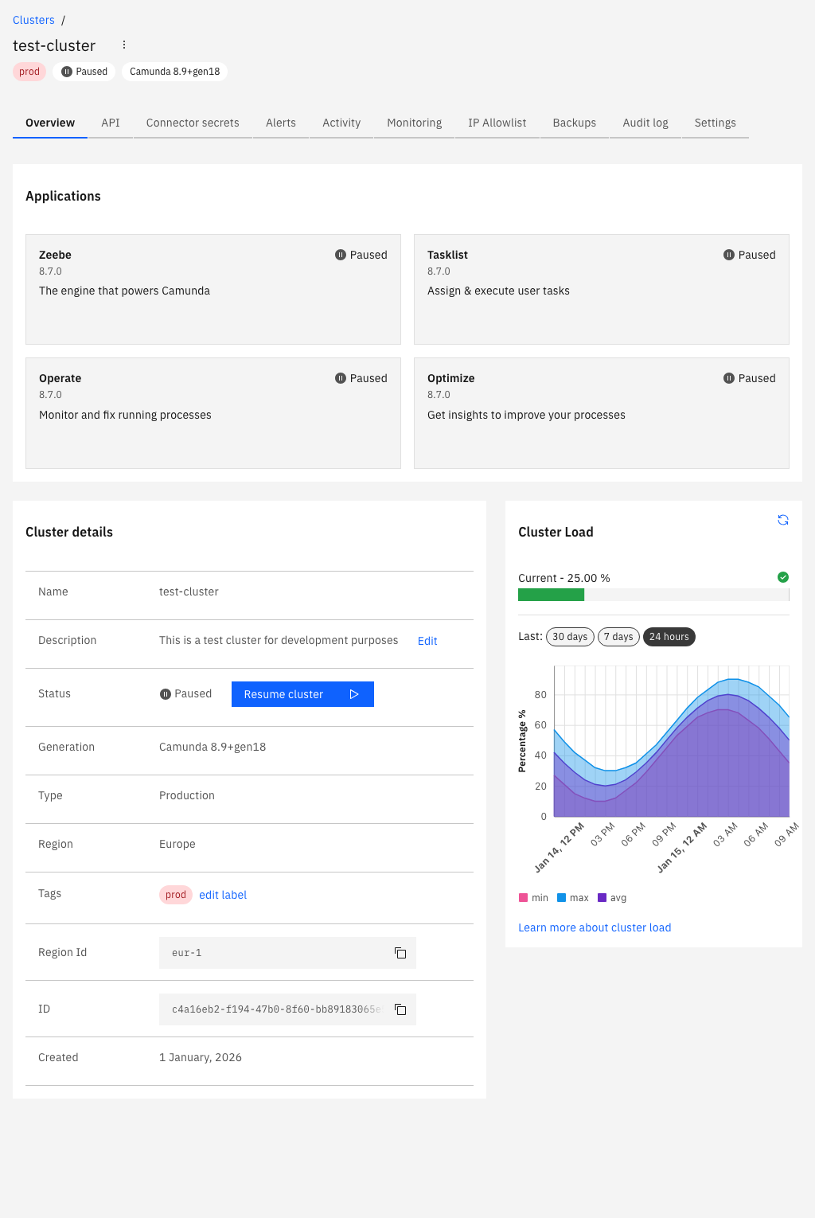The image size is (815, 1218).
Task: Click the Camunda 8.9+gen18 header tag
Action: [x=175, y=72]
